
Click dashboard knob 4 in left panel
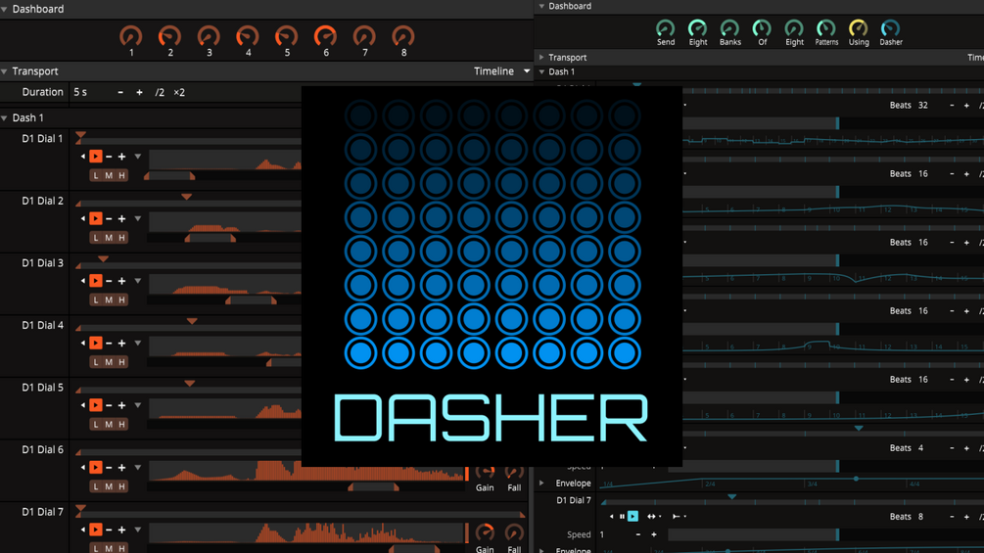click(x=248, y=36)
